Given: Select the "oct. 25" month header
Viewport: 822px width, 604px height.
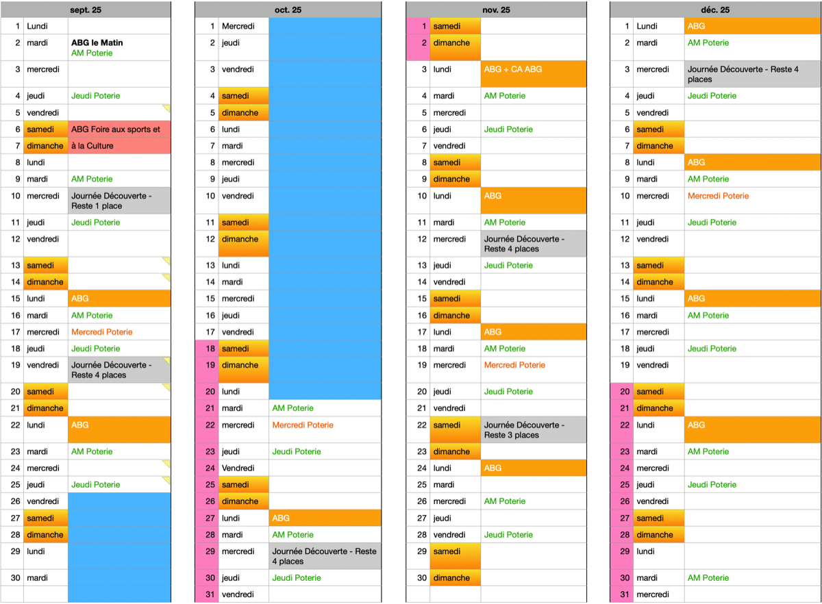Looking at the screenshot, I should 288,10.
